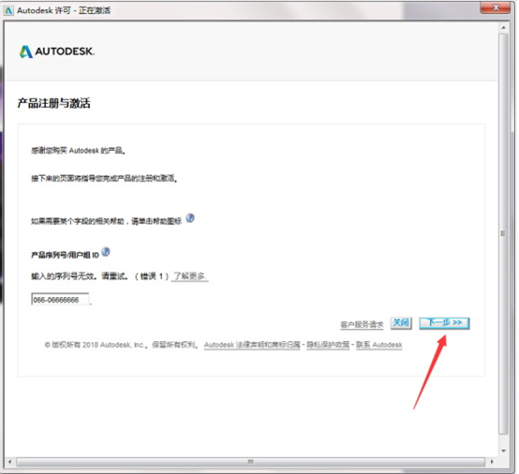Click the serial number input field
Screen dimensions: 519x474
click(x=60, y=300)
